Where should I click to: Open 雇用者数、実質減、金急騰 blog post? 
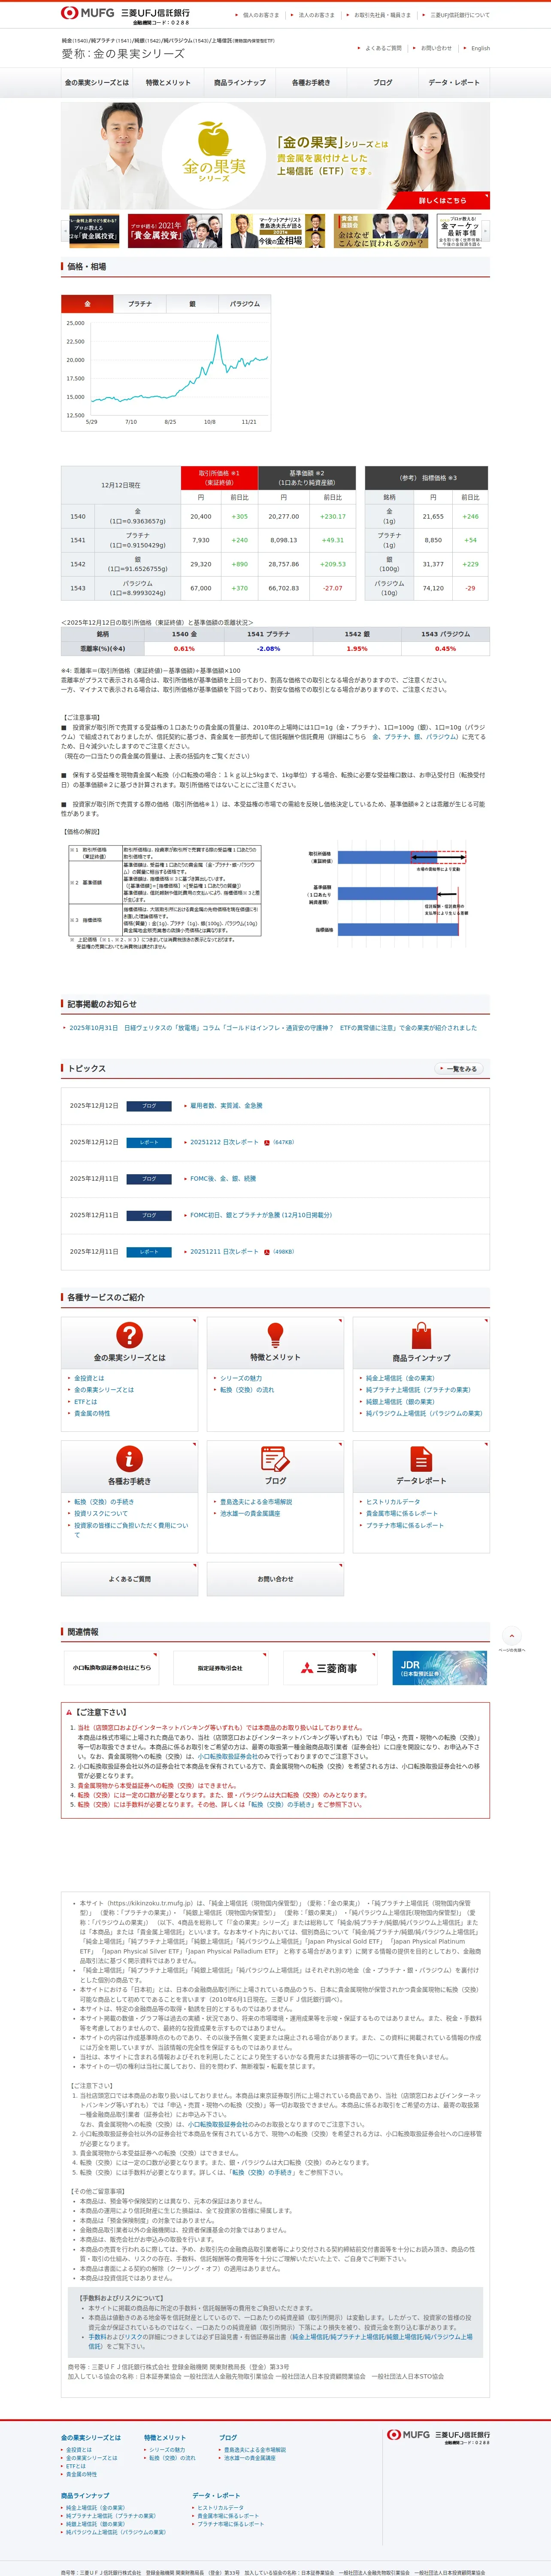227,1106
